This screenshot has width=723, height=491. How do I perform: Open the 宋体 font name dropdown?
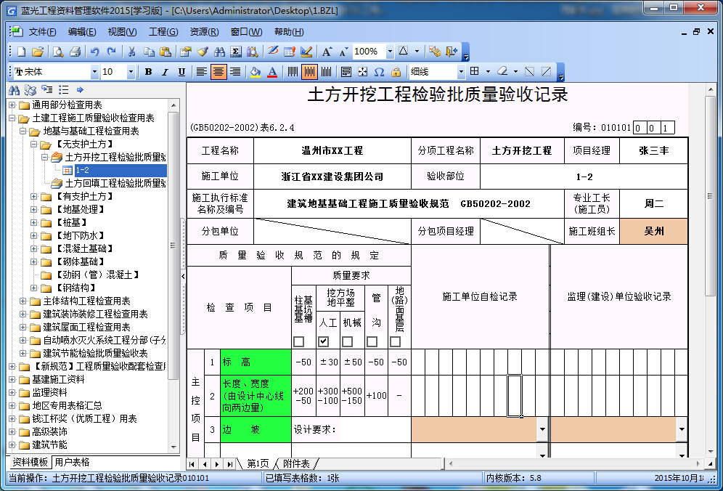(x=94, y=72)
